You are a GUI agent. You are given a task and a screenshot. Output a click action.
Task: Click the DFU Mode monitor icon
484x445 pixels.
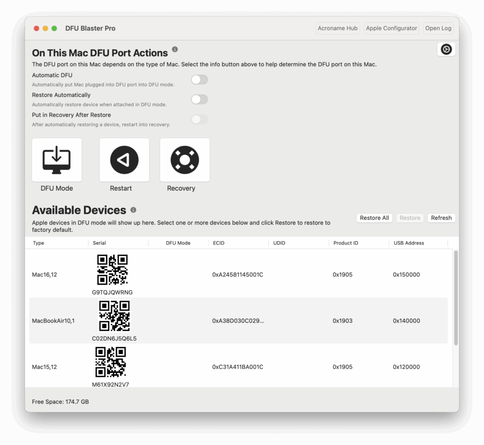pyautogui.click(x=57, y=160)
